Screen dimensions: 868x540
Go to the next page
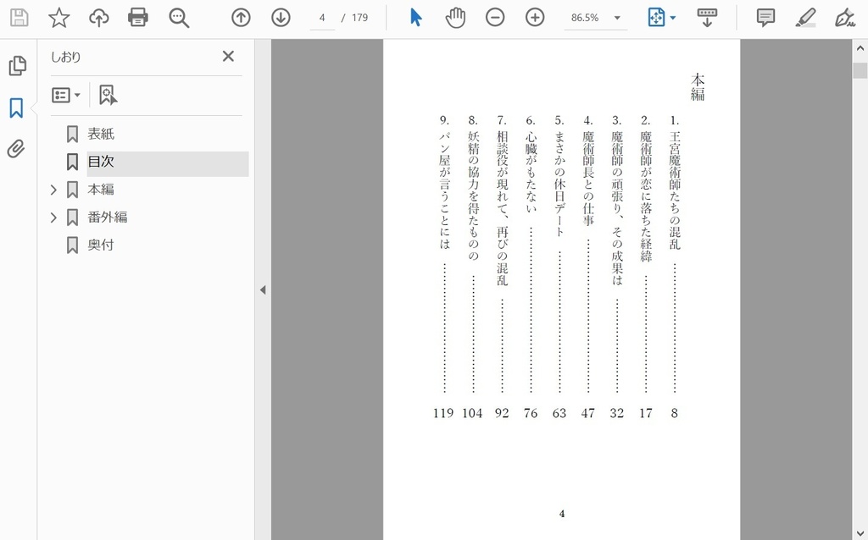coord(280,17)
